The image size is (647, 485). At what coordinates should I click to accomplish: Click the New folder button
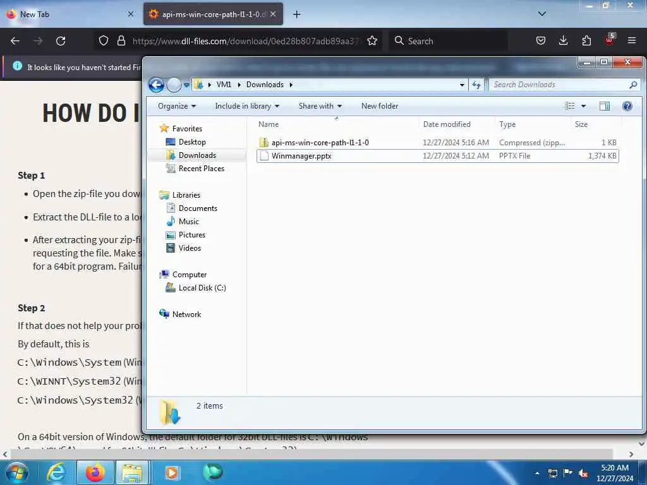tap(380, 106)
